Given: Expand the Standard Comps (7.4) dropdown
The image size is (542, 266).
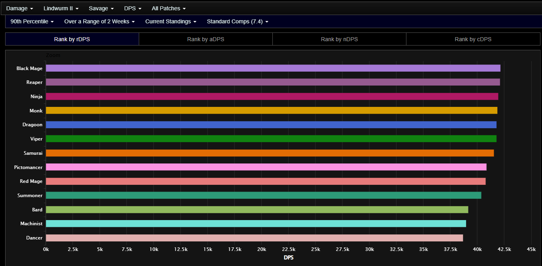Looking at the screenshot, I should 238,21.
